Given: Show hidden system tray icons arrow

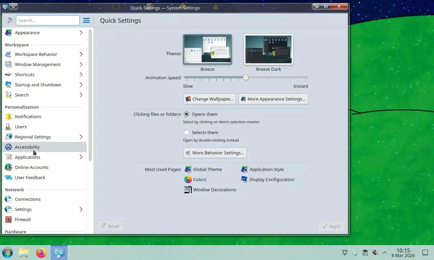Looking at the screenshot, I should tap(385, 253).
